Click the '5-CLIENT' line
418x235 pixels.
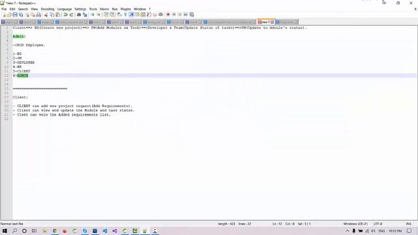coord(22,71)
